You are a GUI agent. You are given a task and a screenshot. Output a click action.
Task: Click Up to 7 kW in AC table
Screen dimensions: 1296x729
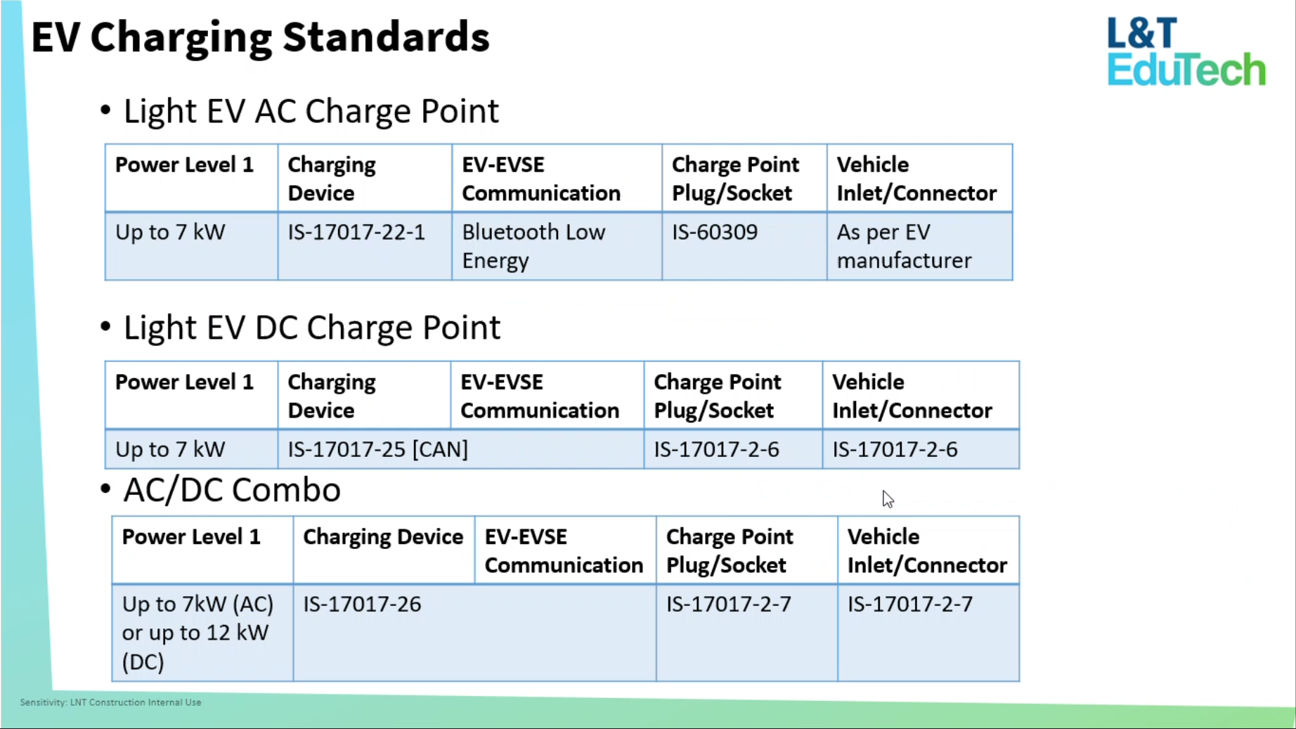pos(170,233)
